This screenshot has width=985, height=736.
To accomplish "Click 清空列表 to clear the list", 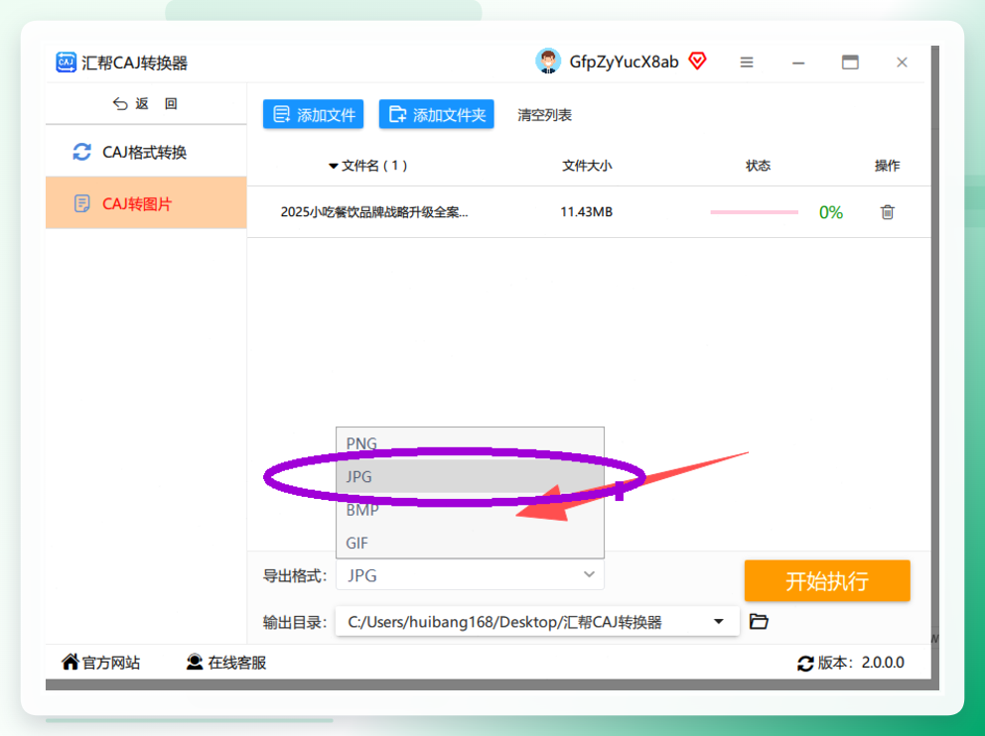I will click(x=545, y=115).
